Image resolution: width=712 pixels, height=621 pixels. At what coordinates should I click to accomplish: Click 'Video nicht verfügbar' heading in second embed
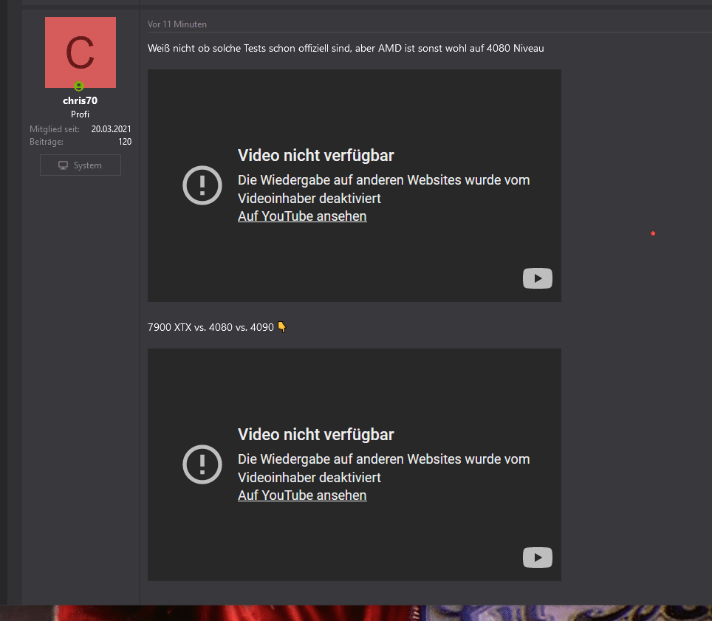[316, 435]
